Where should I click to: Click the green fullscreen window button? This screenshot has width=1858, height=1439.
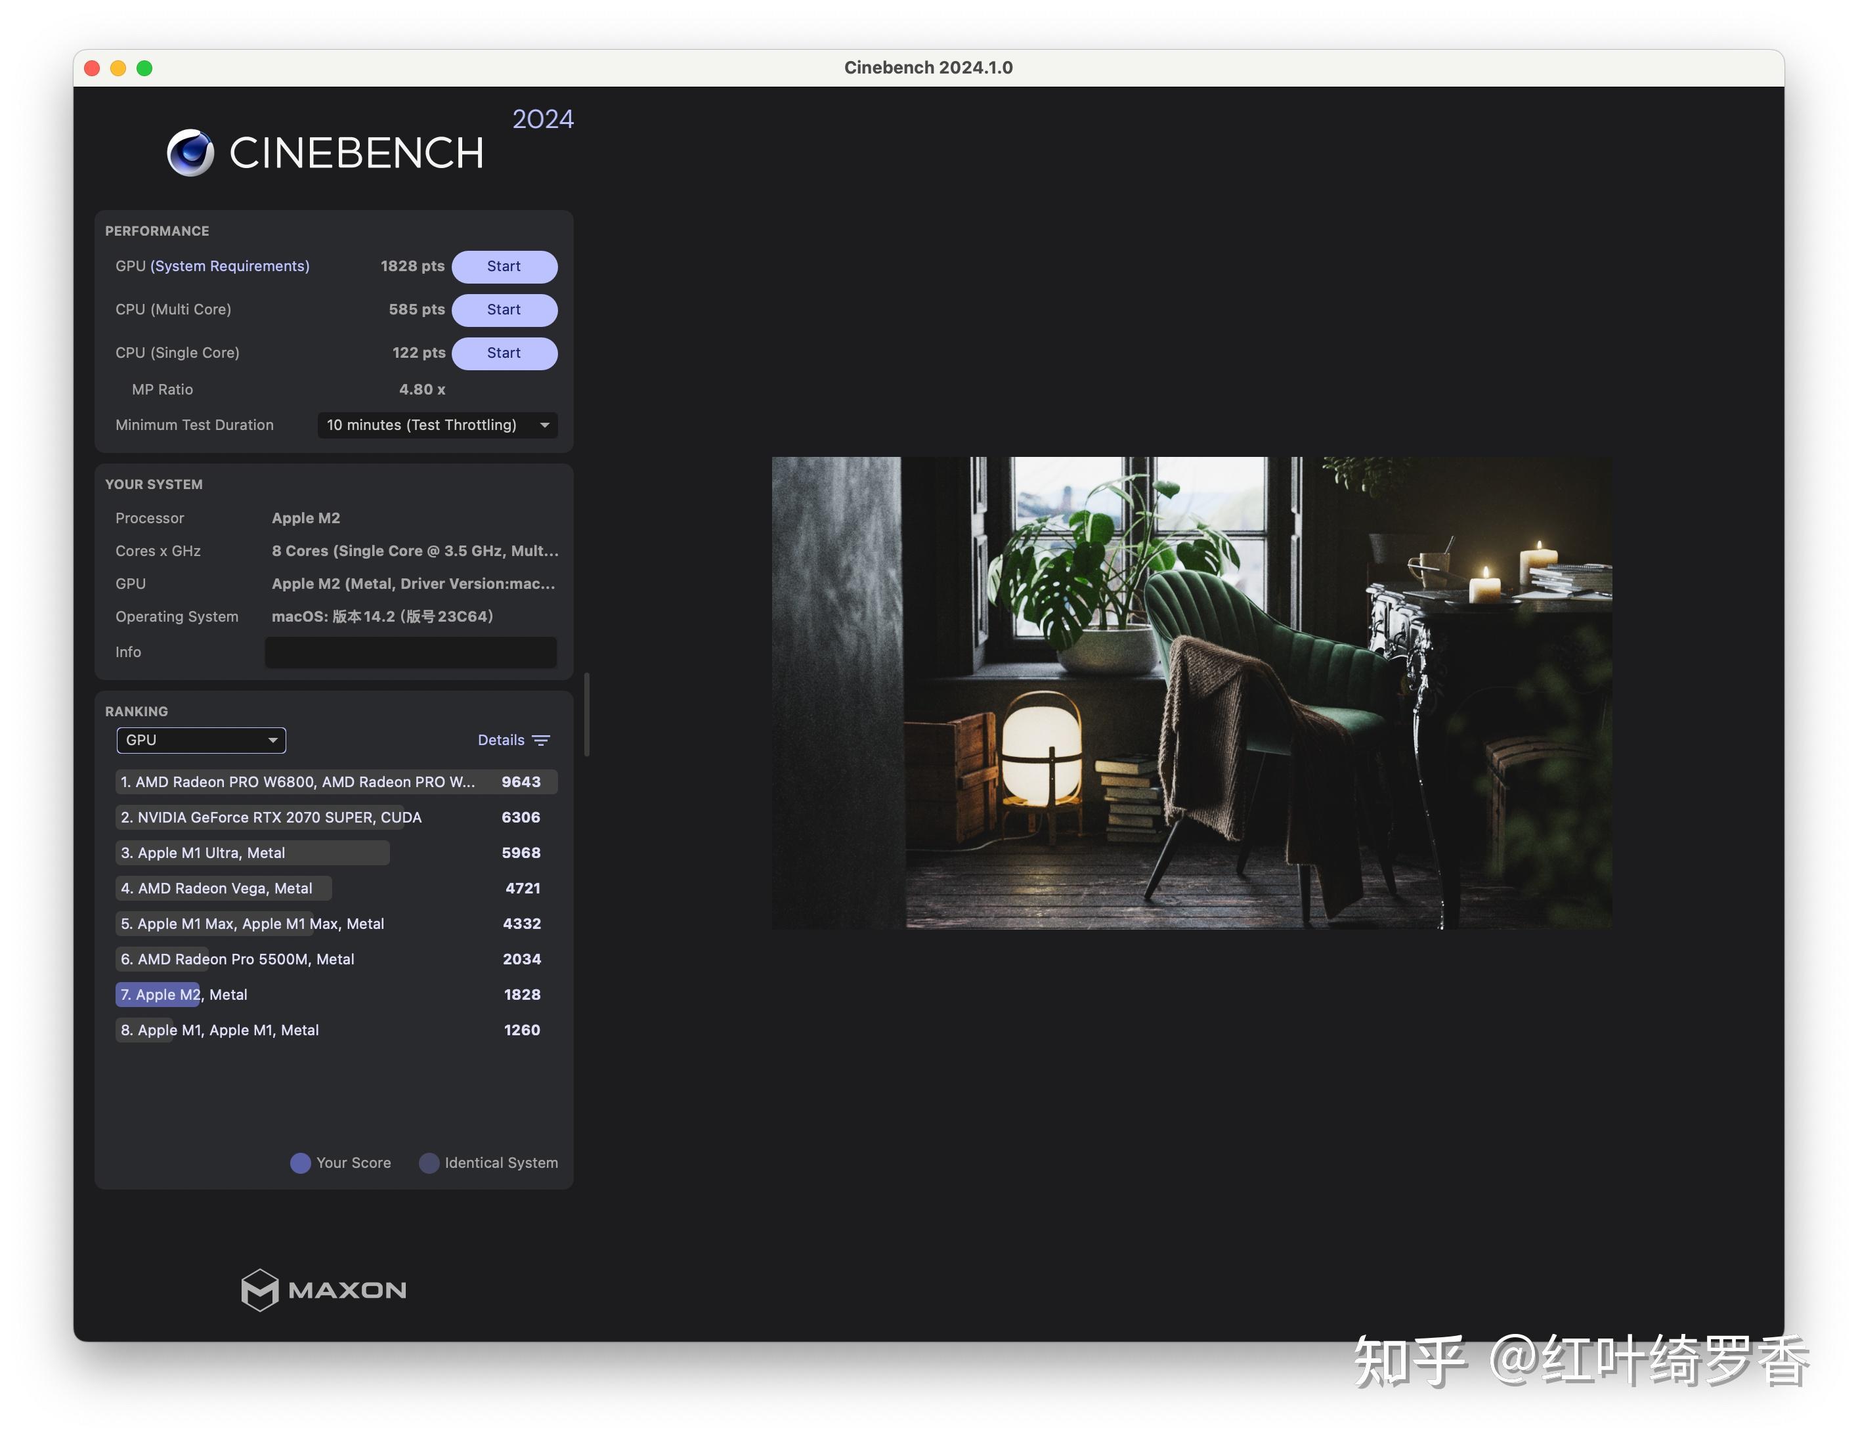pyautogui.click(x=144, y=68)
